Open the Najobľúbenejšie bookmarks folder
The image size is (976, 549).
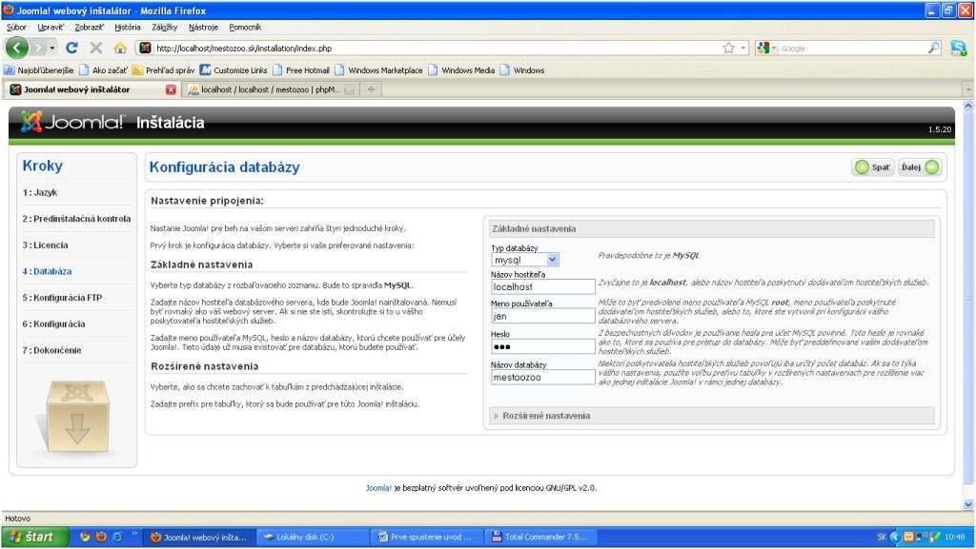[39, 70]
